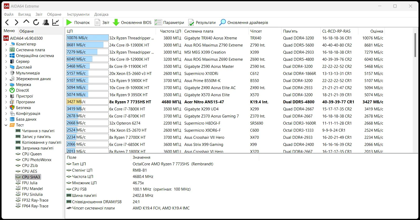This screenshot has width=420, height=220.
Task: Sort by the ЦП column header
Action: [110, 31]
